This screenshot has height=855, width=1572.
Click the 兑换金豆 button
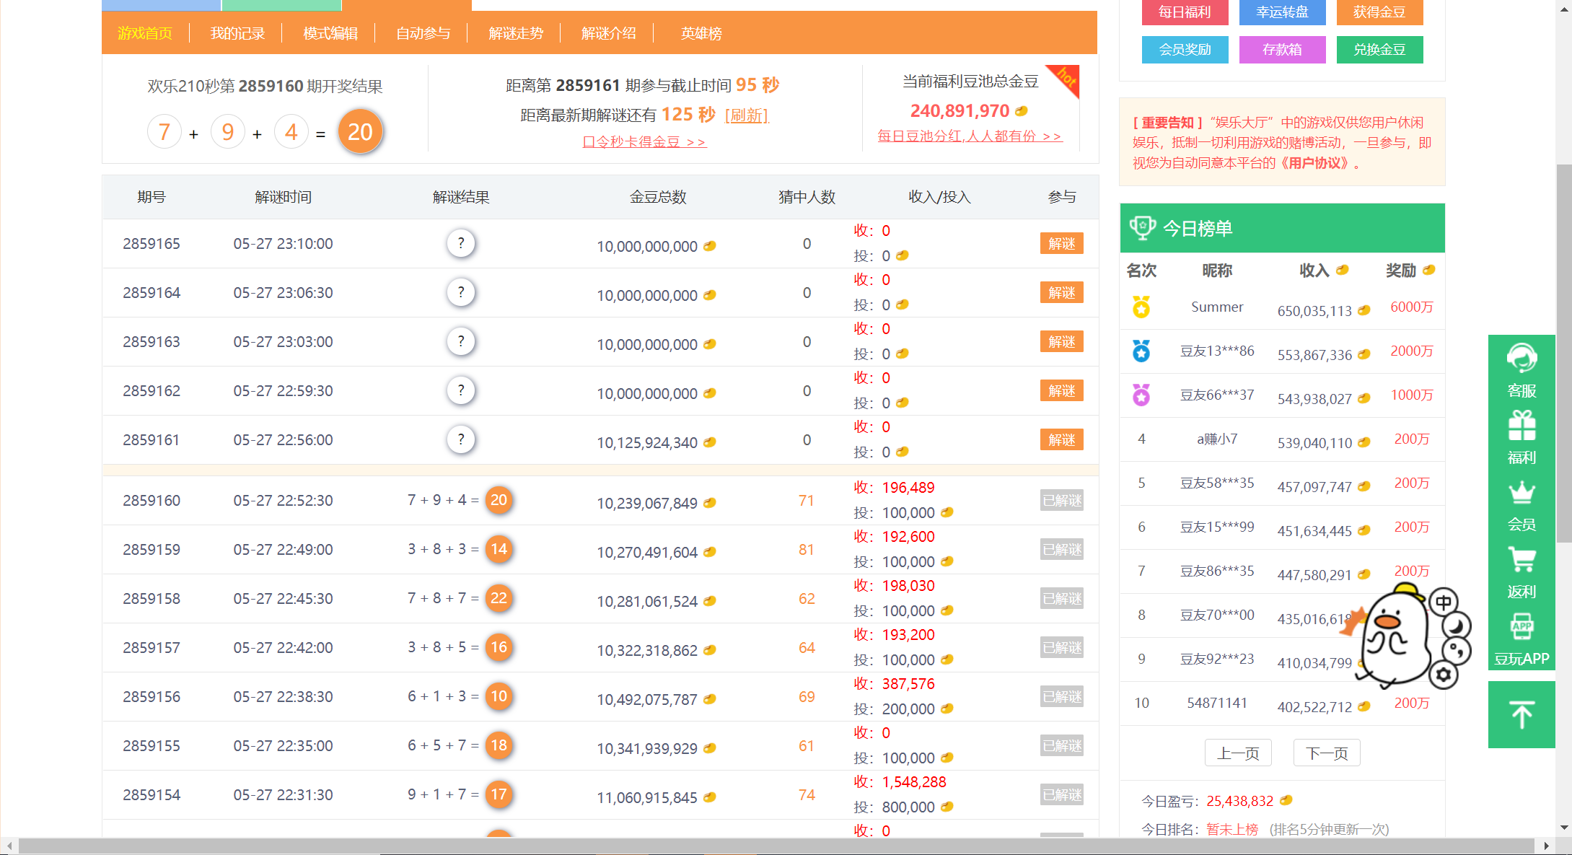[1379, 50]
